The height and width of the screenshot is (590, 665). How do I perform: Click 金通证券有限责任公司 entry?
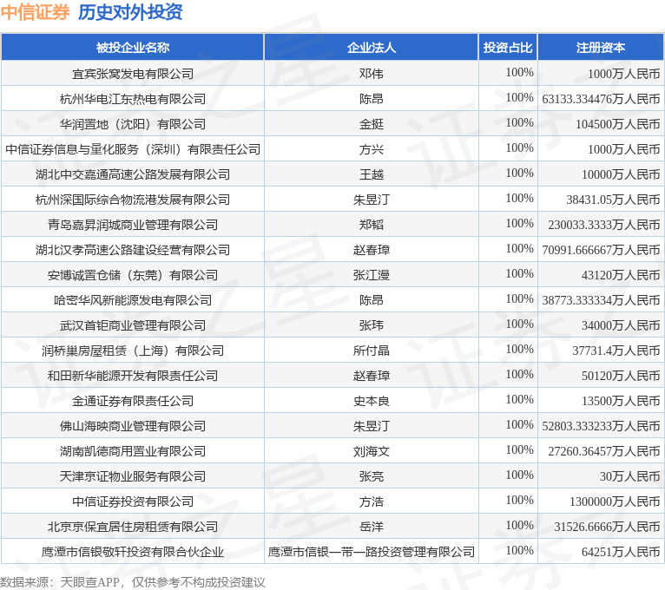132,401
